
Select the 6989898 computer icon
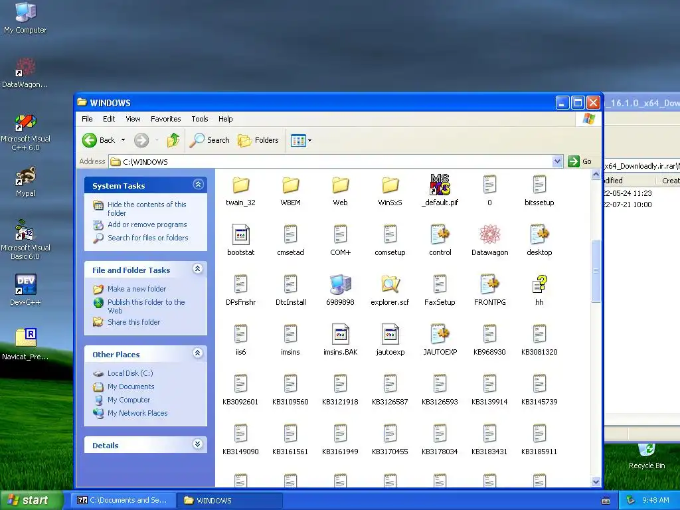tap(341, 284)
